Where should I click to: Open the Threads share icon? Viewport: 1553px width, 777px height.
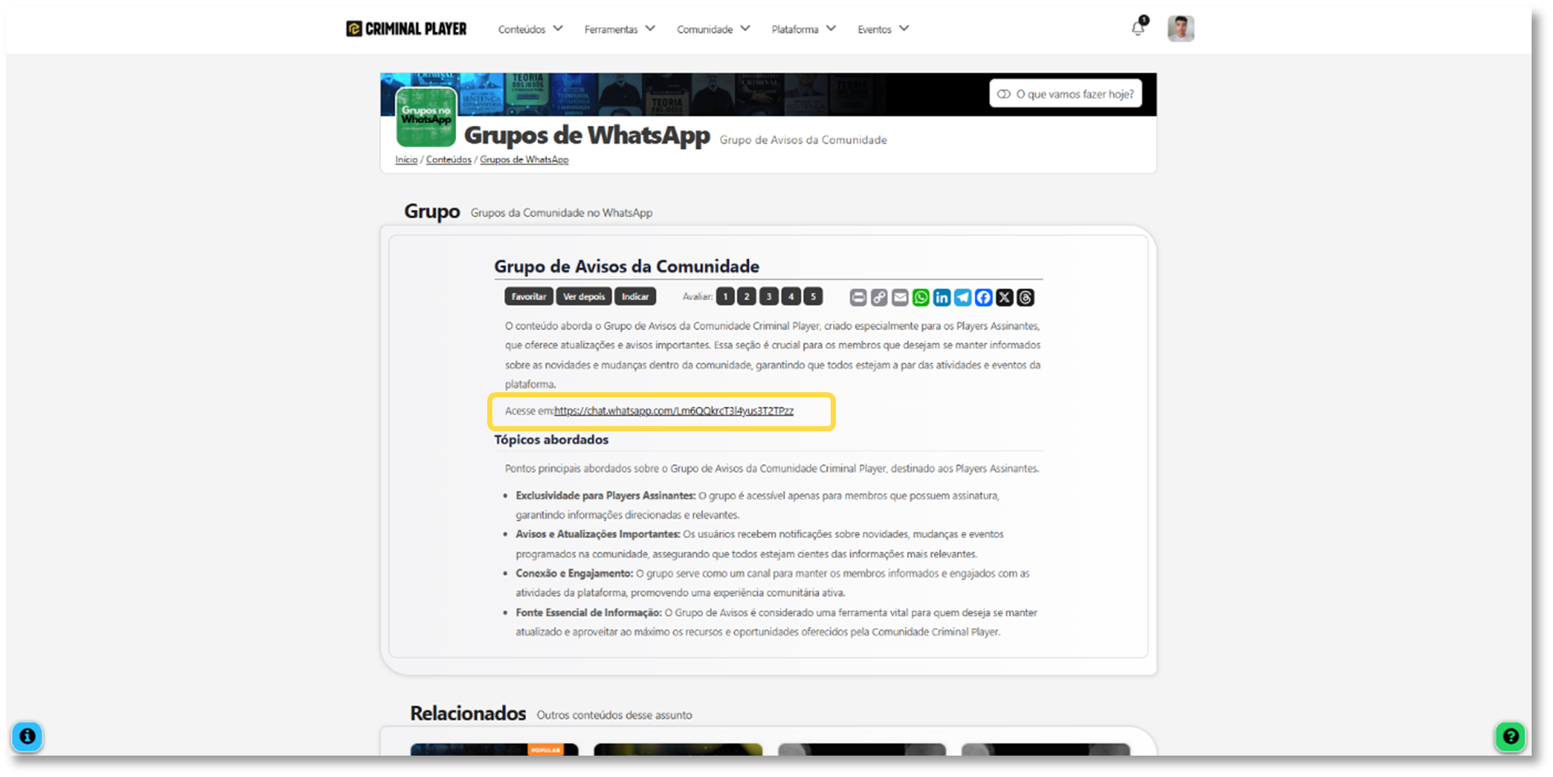(x=1025, y=297)
